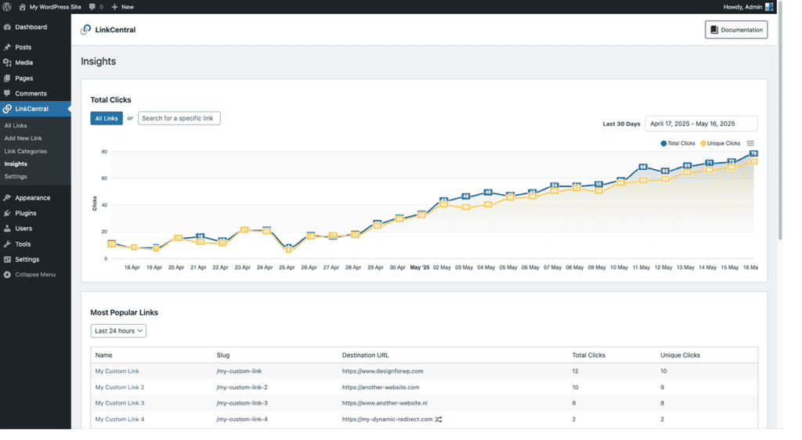
Task: Go to Link Categories in sidebar
Action: pos(25,151)
